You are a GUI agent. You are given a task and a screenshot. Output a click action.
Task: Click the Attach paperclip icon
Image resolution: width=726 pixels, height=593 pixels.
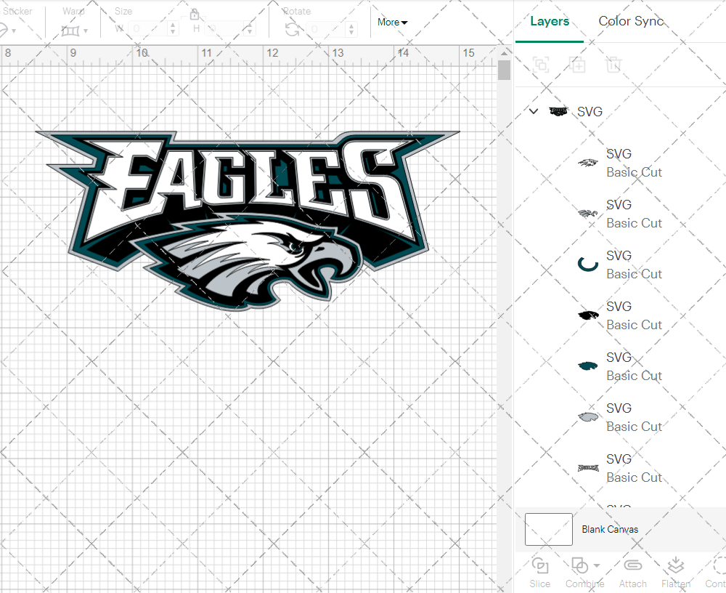pos(632,565)
